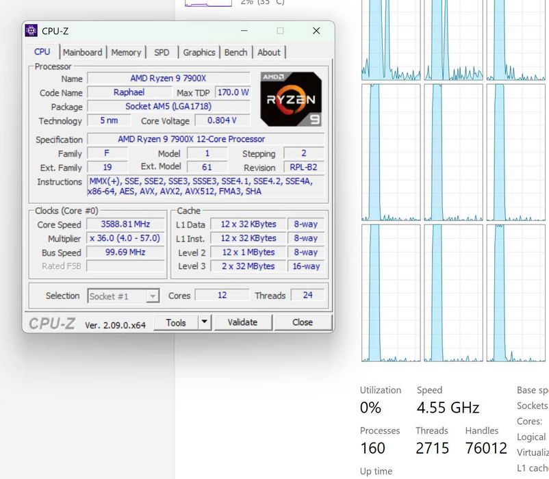The image size is (549, 479).
Task: Click the Core Speed value 3588.81 MHz
Action: tap(125, 224)
